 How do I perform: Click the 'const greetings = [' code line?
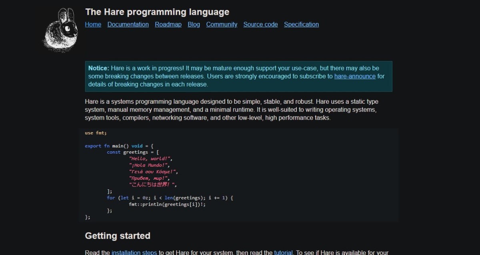click(133, 153)
